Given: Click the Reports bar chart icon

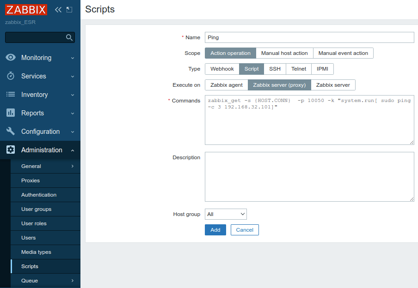Looking at the screenshot, I should click(11, 113).
